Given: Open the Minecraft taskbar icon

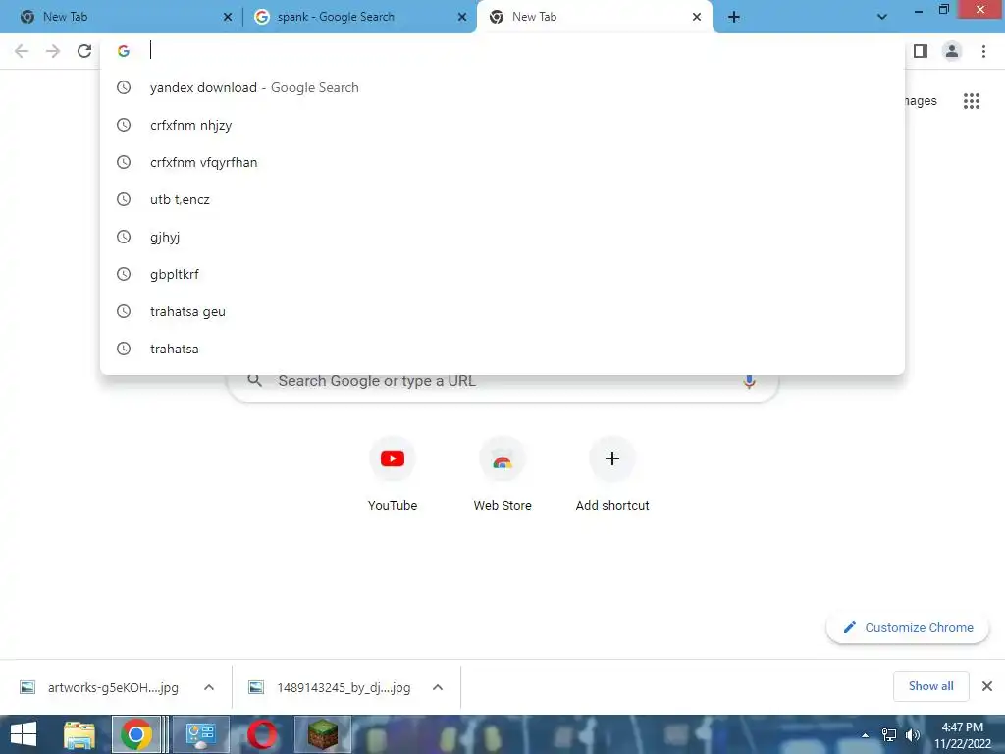Looking at the screenshot, I should (323, 734).
